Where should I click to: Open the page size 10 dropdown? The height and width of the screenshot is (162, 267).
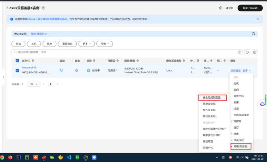point(34,84)
